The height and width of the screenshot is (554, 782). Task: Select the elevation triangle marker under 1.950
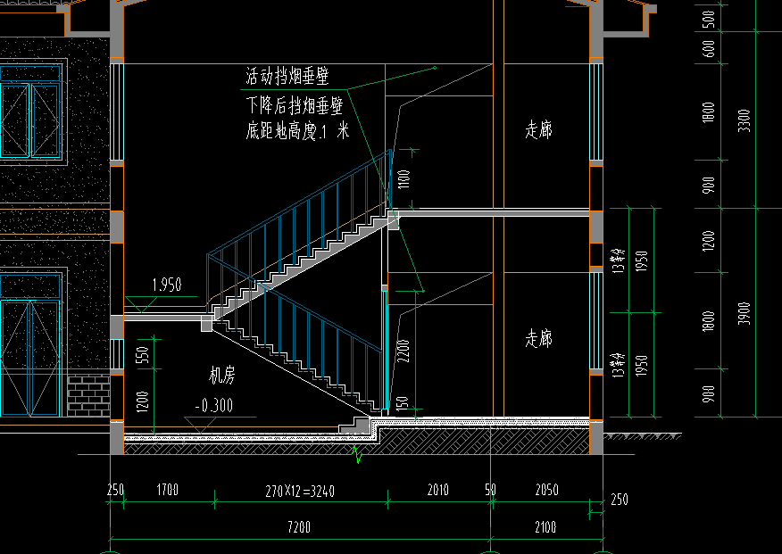pos(141,304)
